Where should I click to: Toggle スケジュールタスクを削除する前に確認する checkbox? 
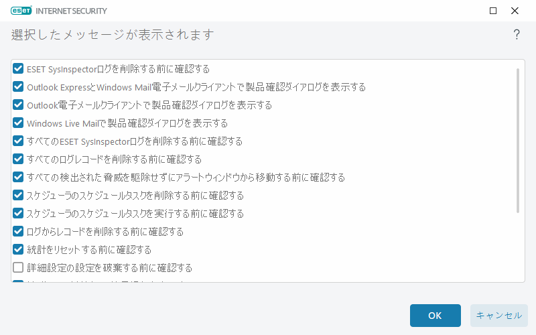pos(18,196)
